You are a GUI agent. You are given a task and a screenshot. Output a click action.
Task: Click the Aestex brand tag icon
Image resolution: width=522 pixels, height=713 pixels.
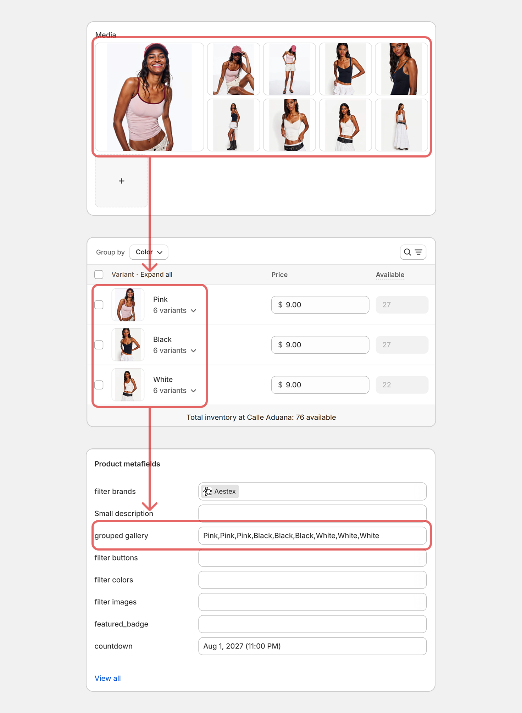pyautogui.click(x=208, y=491)
